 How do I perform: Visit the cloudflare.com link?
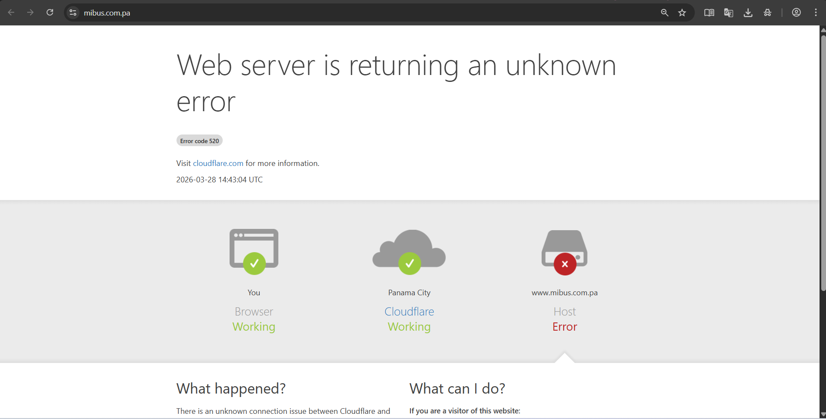218,163
